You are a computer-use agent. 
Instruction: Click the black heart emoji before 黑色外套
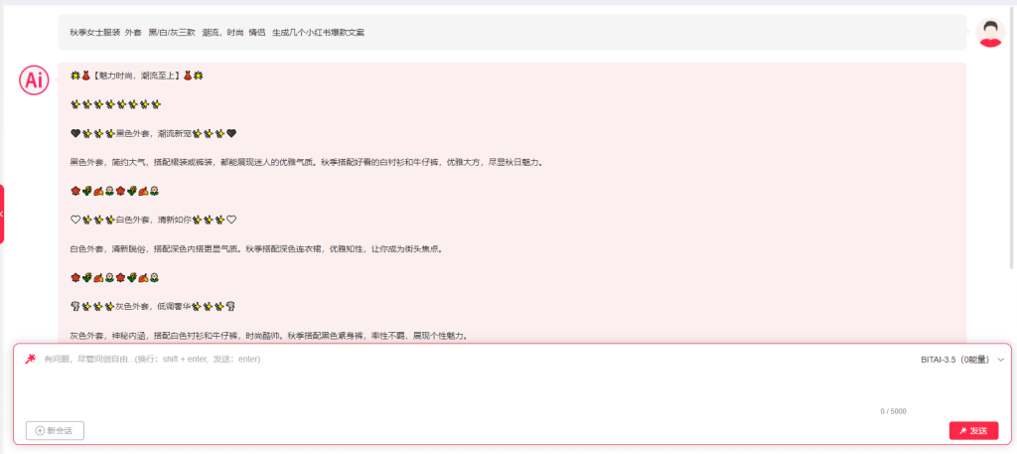tap(74, 133)
